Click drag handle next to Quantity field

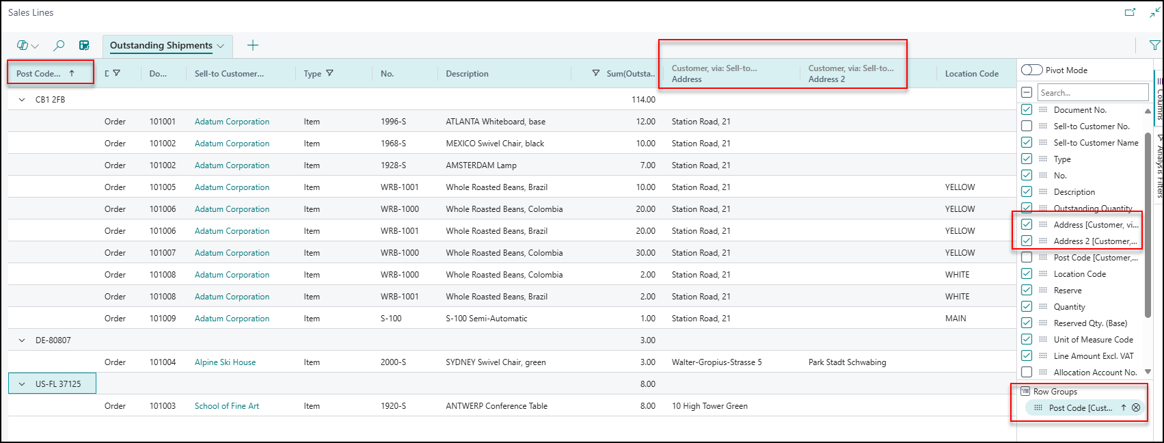click(1043, 306)
